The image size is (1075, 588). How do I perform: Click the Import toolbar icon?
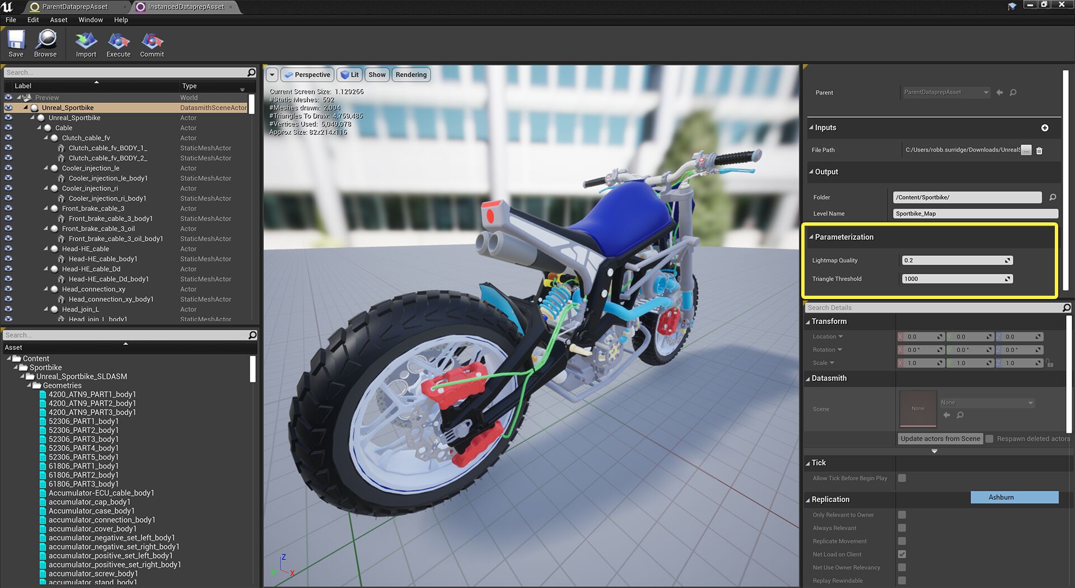coord(86,44)
